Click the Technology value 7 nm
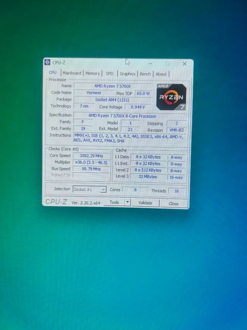Screen dimensions: 247x330 pos(84,106)
